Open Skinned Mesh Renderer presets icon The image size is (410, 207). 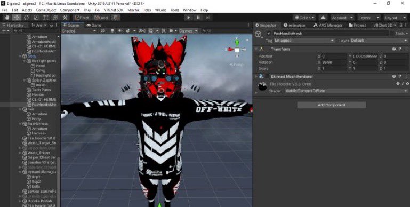click(x=400, y=76)
